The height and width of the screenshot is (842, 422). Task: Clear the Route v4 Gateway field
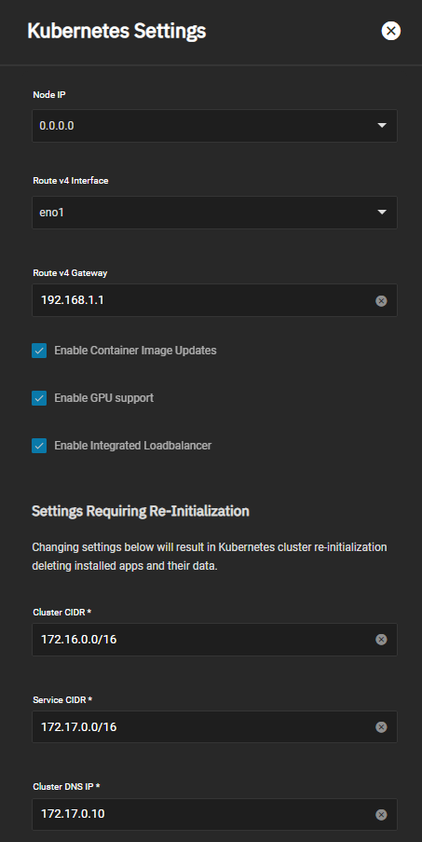point(381,300)
